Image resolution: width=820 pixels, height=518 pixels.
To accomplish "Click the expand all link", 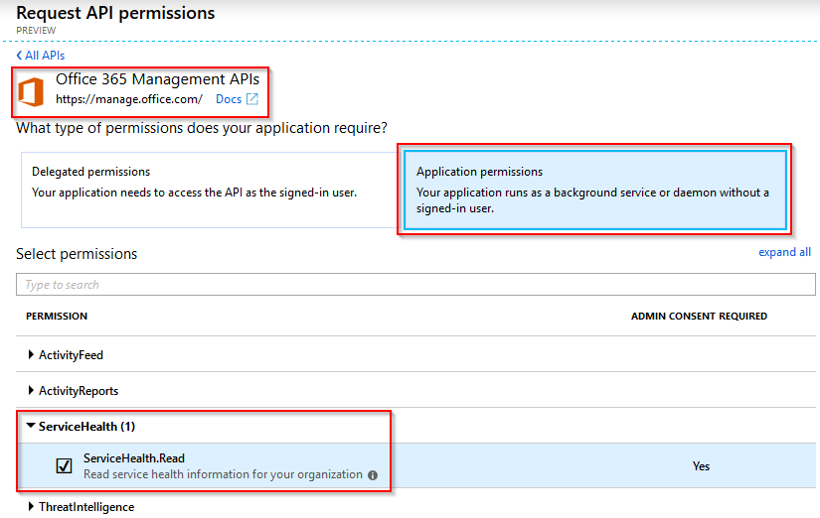I will point(784,252).
